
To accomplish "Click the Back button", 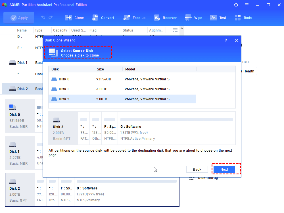I will (x=197, y=170).
